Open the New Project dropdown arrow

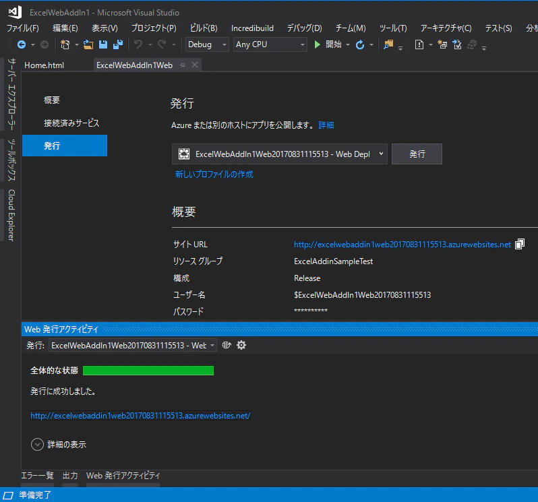[x=76, y=44]
